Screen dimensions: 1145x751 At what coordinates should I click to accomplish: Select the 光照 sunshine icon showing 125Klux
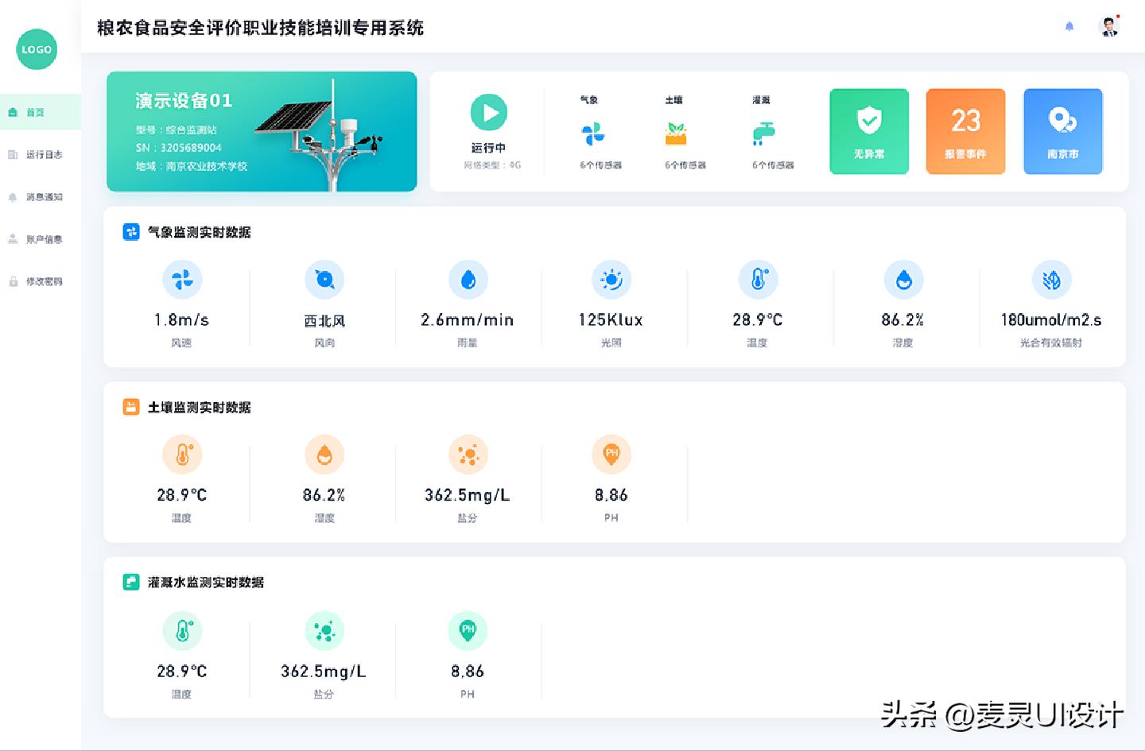[x=611, y=280]
